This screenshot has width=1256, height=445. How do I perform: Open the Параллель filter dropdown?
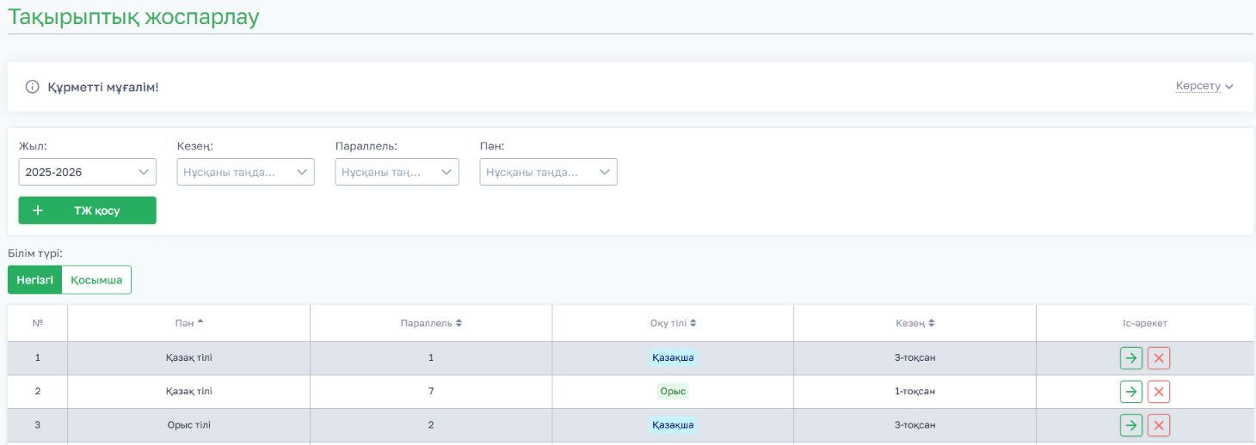click(x=397, y=172)
